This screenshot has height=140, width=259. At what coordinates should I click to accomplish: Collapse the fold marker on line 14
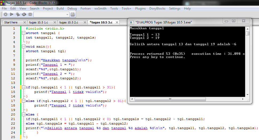pos(23,87)
